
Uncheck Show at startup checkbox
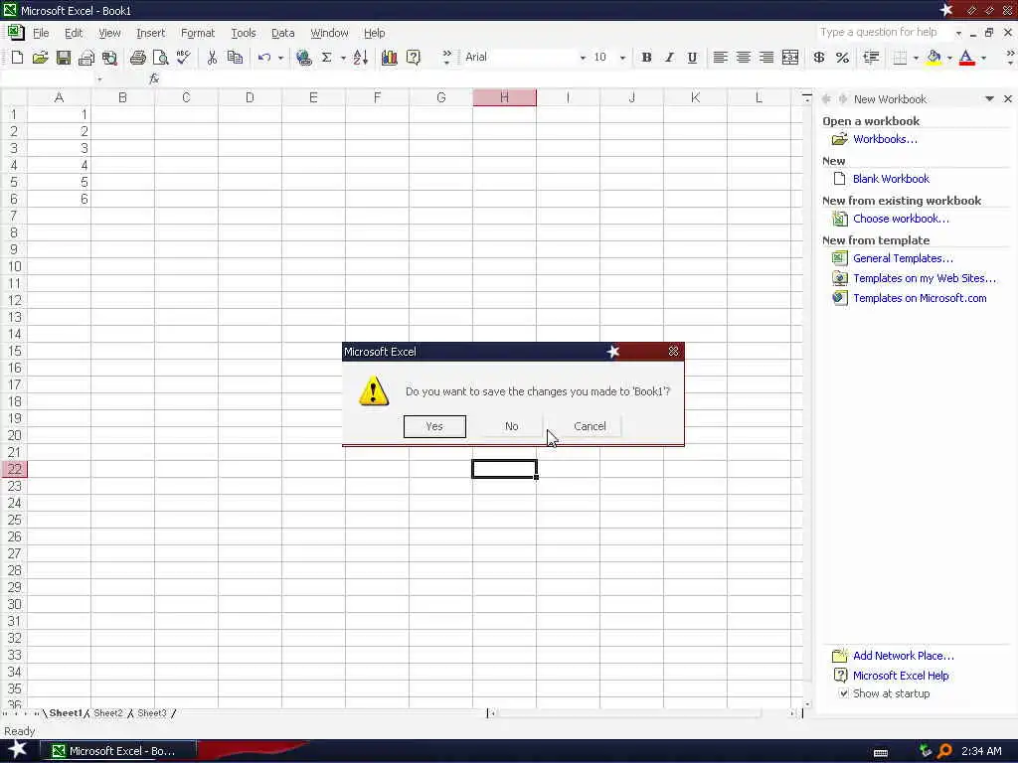pos(843,692)
